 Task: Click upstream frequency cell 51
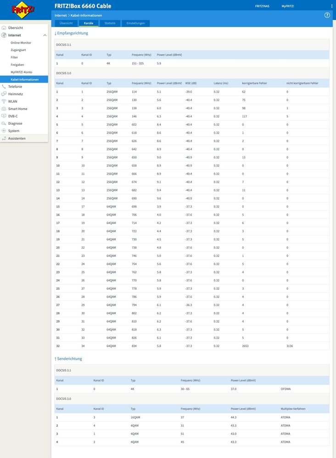click(x=182, y=434)
